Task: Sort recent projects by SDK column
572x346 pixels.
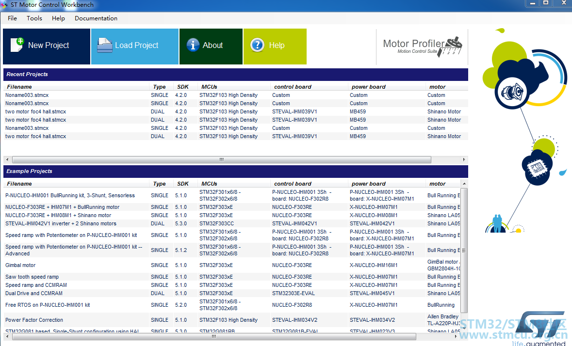Action: [185, 87]
